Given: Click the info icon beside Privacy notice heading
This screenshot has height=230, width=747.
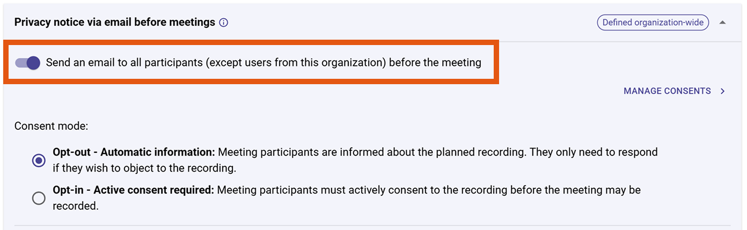Looking at the screenshot, I should [224, 23].
